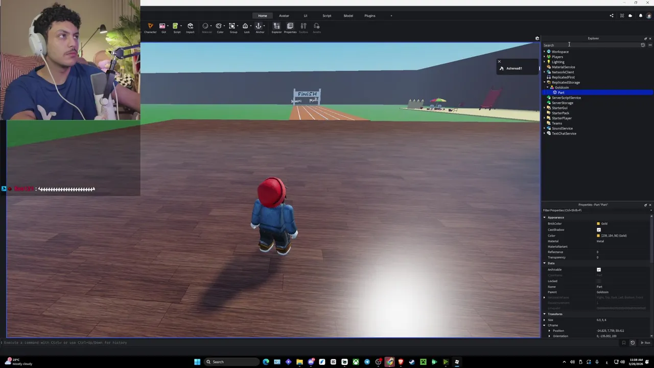This screenshot has width=654, height=368.
Task: Select ServerScriptService in Explorer
Action: [566, 98]
